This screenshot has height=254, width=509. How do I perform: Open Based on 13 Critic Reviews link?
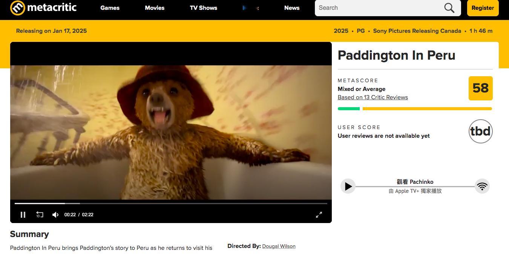[373, 97]
